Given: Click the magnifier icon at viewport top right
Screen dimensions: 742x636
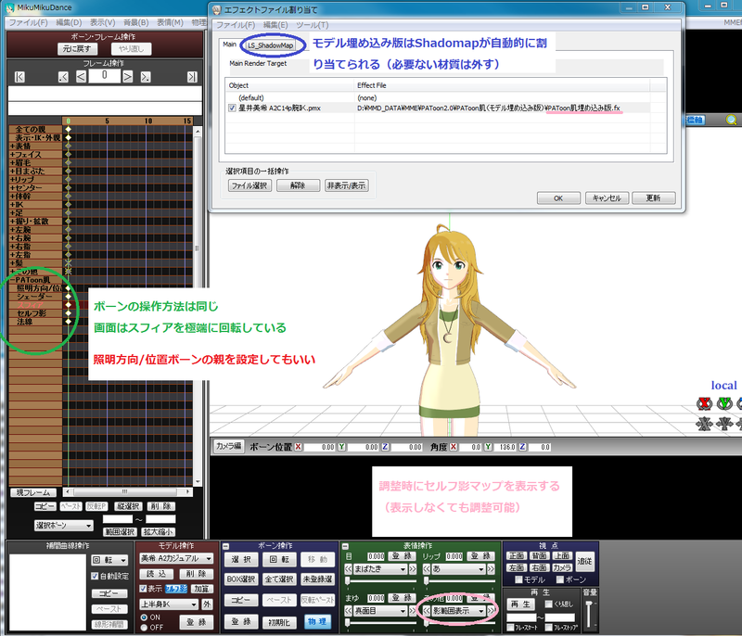Looking at the screenshot, I should click(731, 120).
